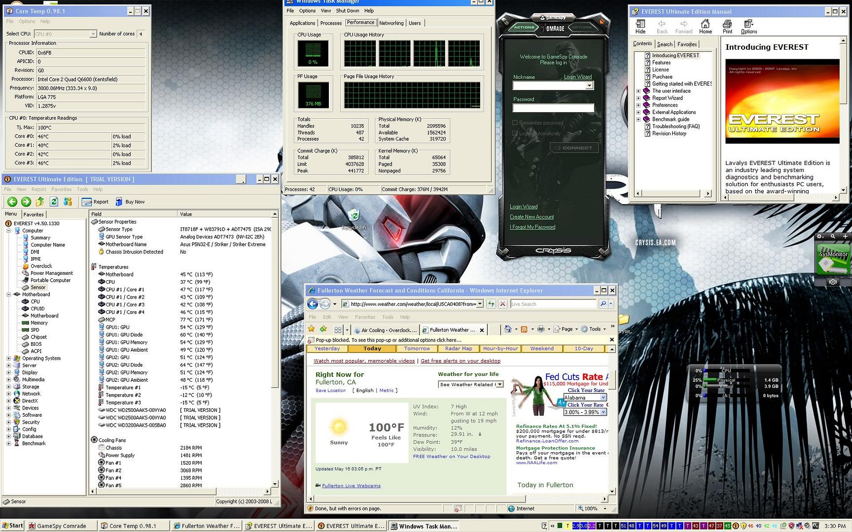Open the EVEREST users icon
The image size is (852, 532).
[x=68, y=201]
